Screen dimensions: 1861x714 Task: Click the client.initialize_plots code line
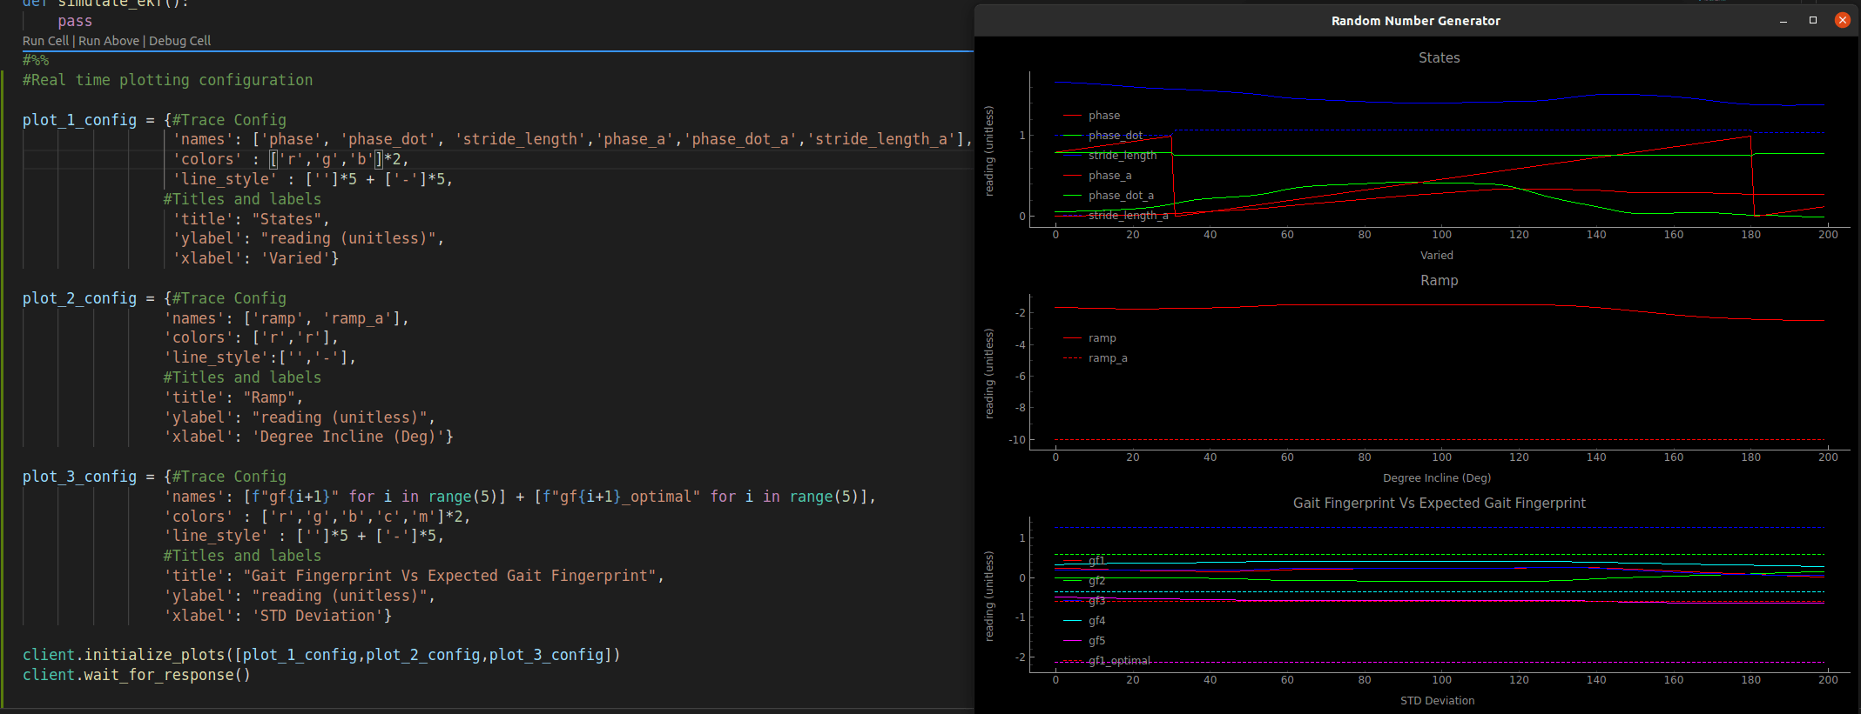tap(321, 655)
